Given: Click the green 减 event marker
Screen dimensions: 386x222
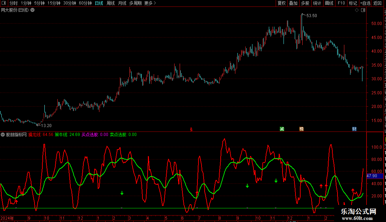Looking at the screenshot, I should click(x=282, y=129).
